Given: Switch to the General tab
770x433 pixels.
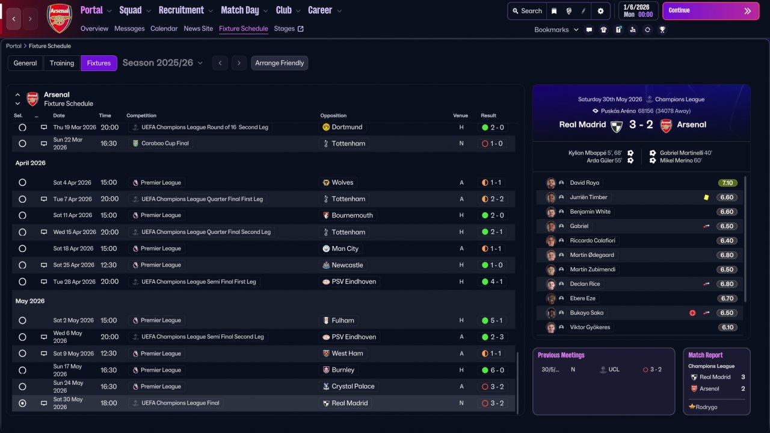Looking at the screenshot, I should (25, 63).
